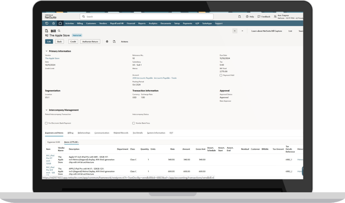Open the shortcuts star icon

point(53,23)
